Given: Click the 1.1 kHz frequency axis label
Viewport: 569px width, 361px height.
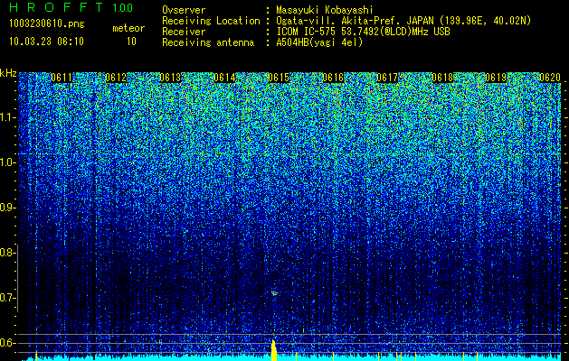Looking at the screenshot, I should (x=6, y=117).
